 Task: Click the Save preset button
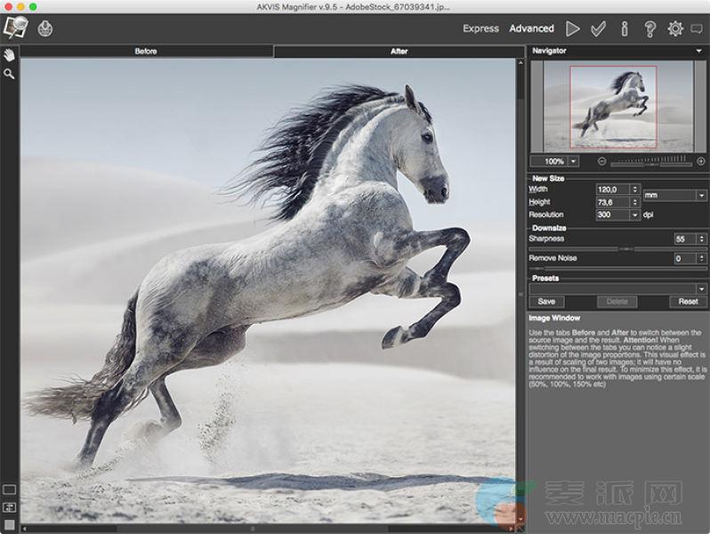(x=546, y=302)
